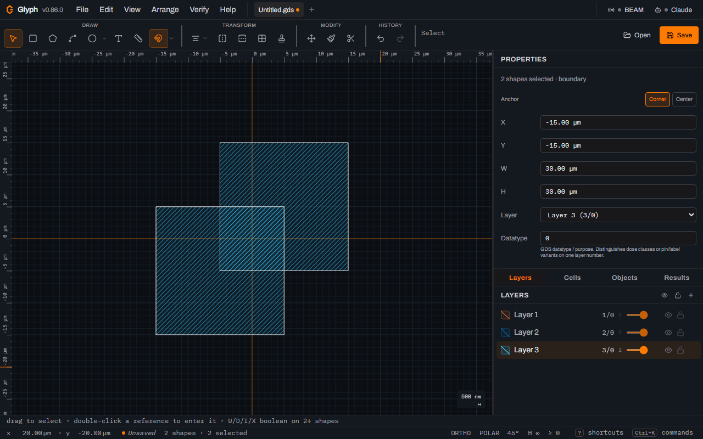This screenshot has height=439, width=703.
Task: Set anchor to Corner
Action: coord(657,99)
